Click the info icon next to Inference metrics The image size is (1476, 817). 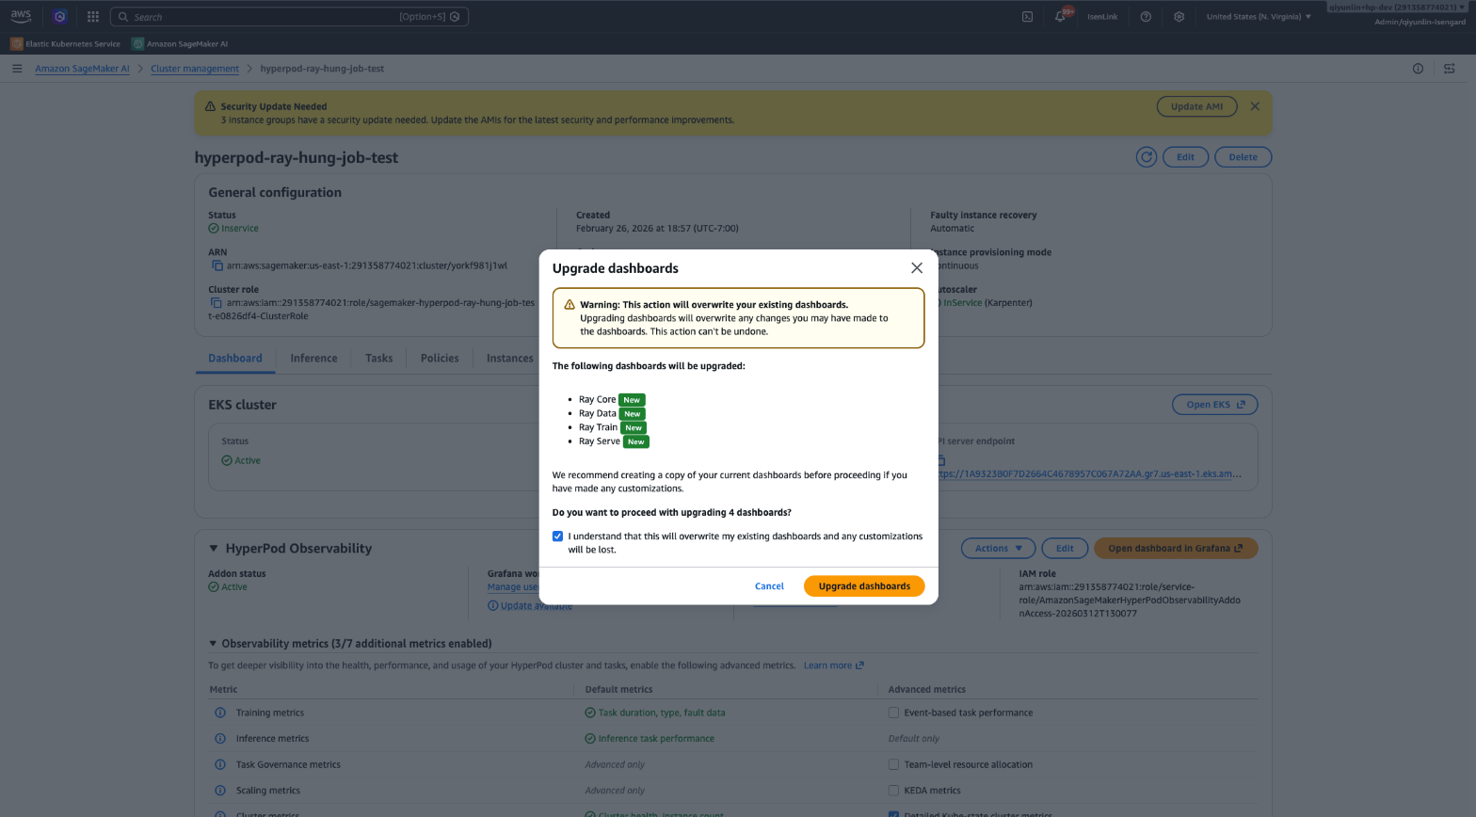pyautogui.click(x=220, y=739)
